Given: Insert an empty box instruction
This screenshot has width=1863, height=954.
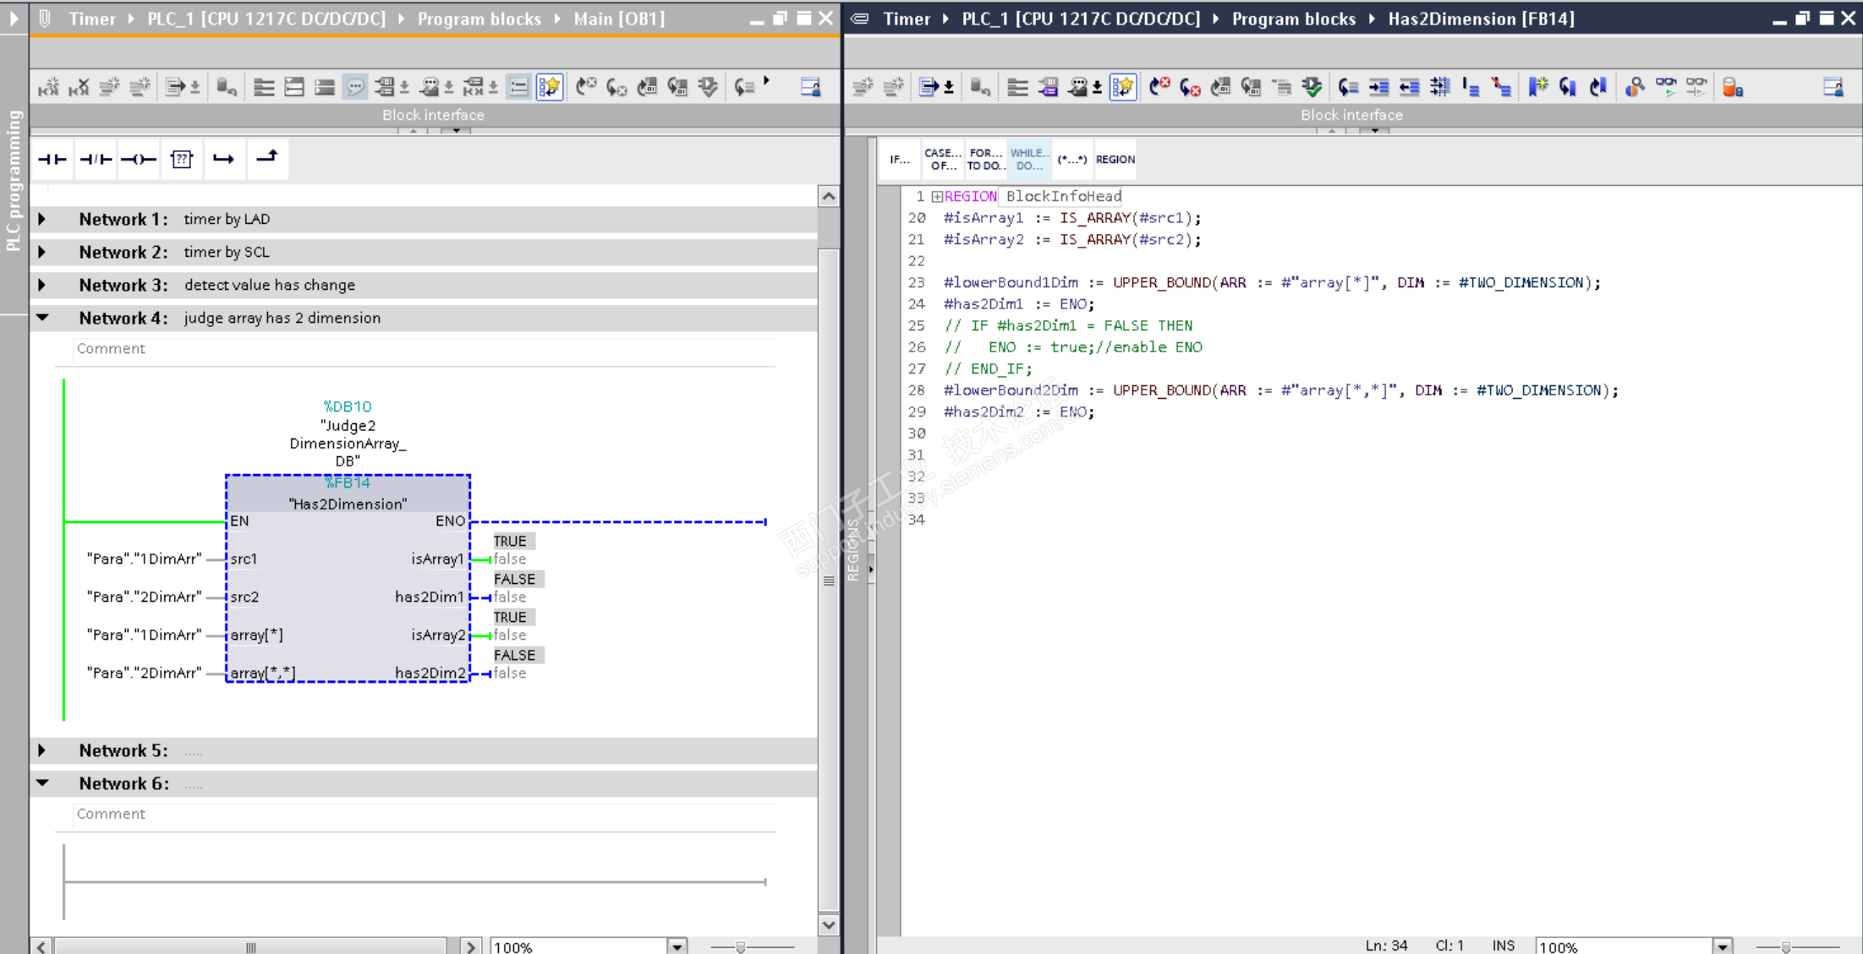Looking at the screenshot, I should 182,159.
